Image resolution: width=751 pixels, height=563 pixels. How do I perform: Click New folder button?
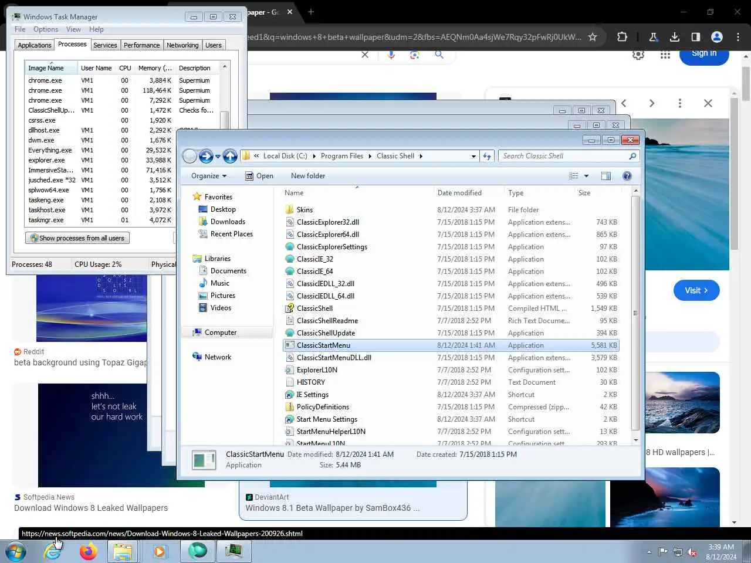pos(308,176)
